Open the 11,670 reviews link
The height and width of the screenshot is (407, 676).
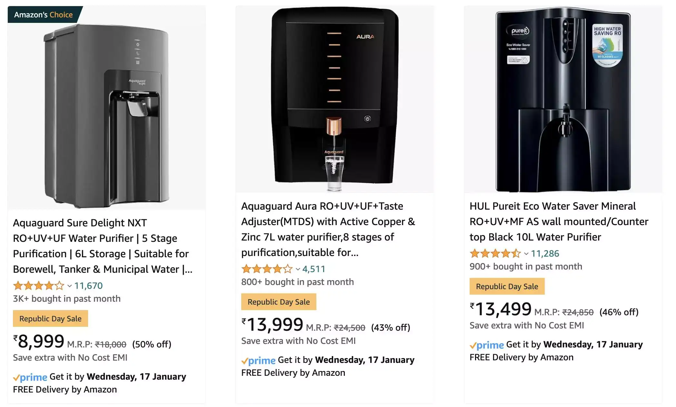click(89, 286)
